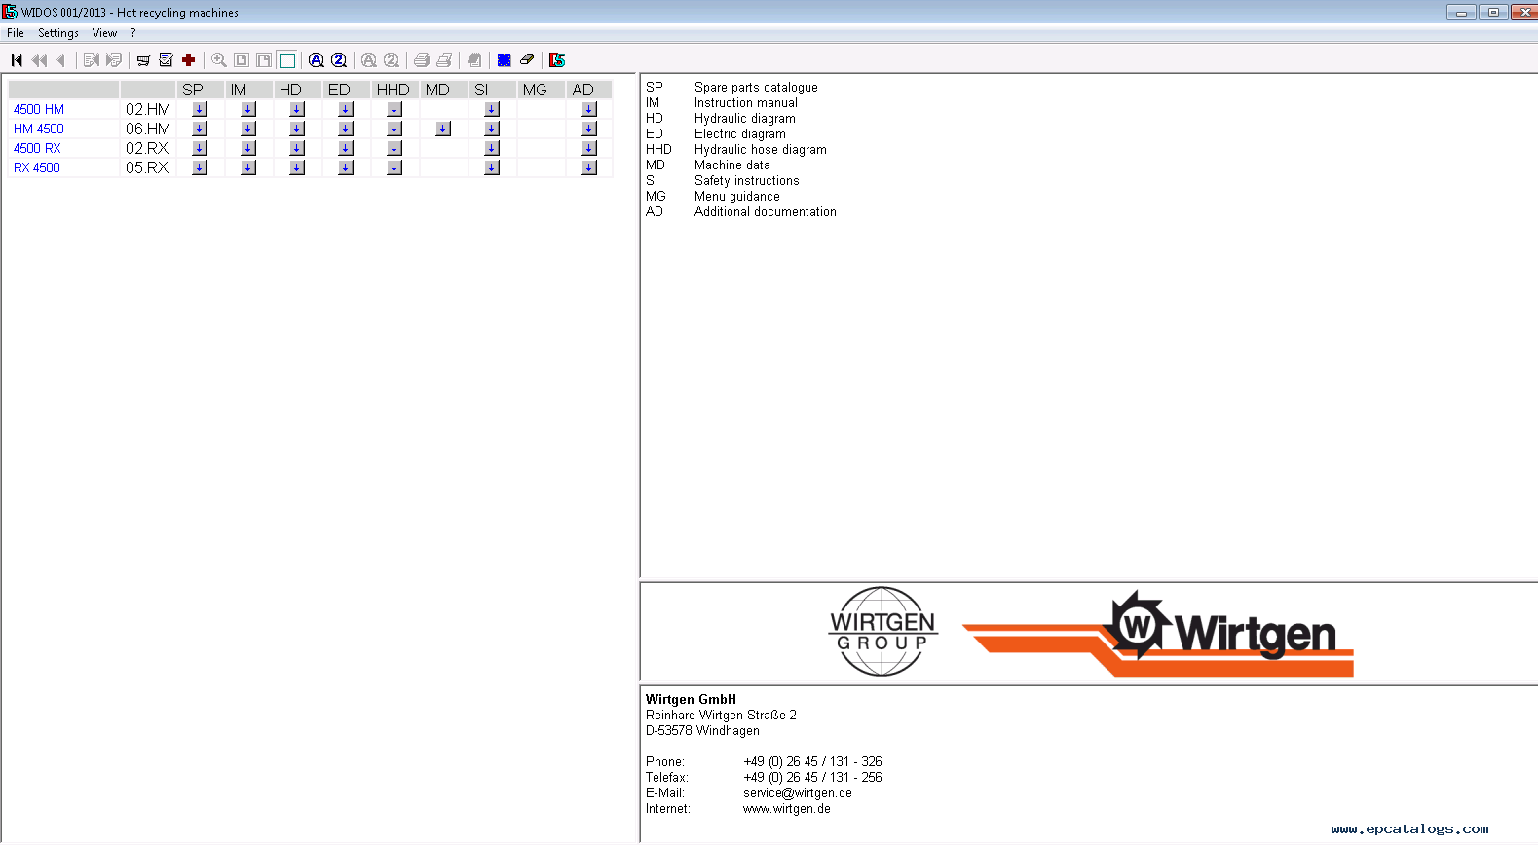Click the red cross icon
This screenshot has width=1538, height=845.
click(x=189, y=60)
